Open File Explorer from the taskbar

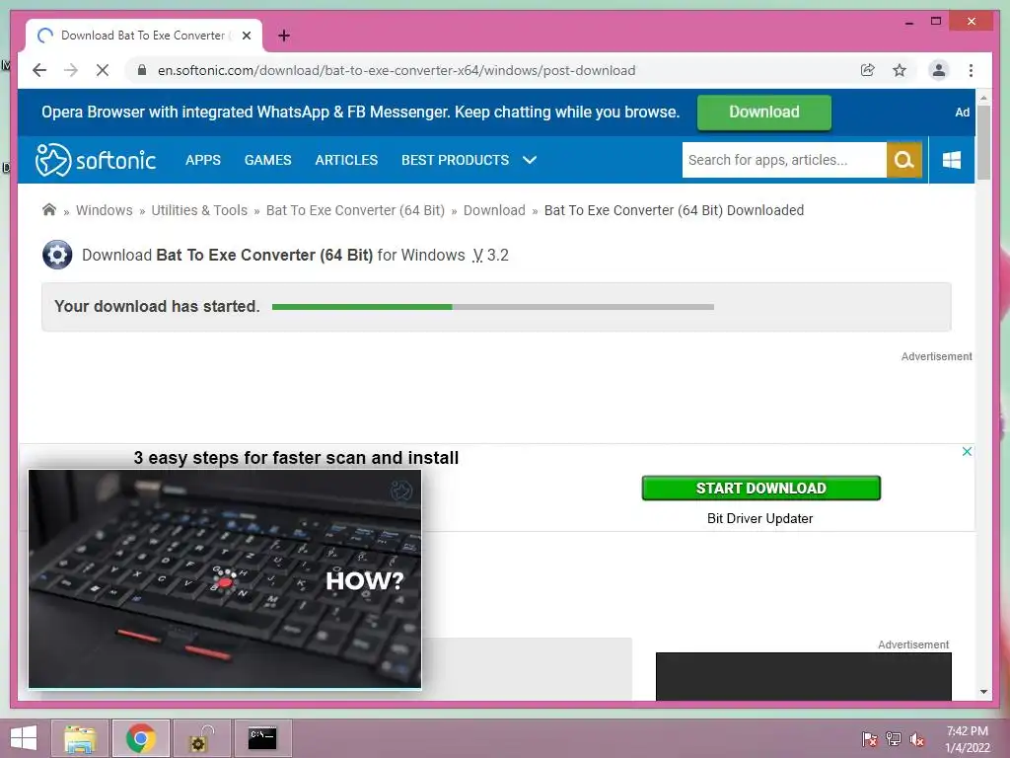81,738
